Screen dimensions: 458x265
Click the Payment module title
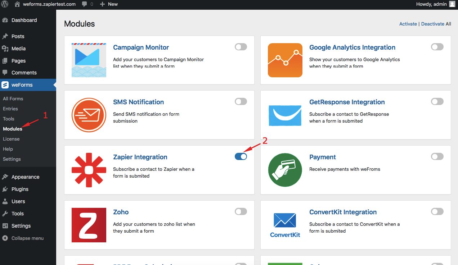tap(323, 157)
